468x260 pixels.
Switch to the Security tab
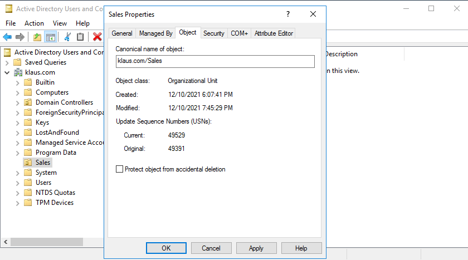click(x=213, y=33)
